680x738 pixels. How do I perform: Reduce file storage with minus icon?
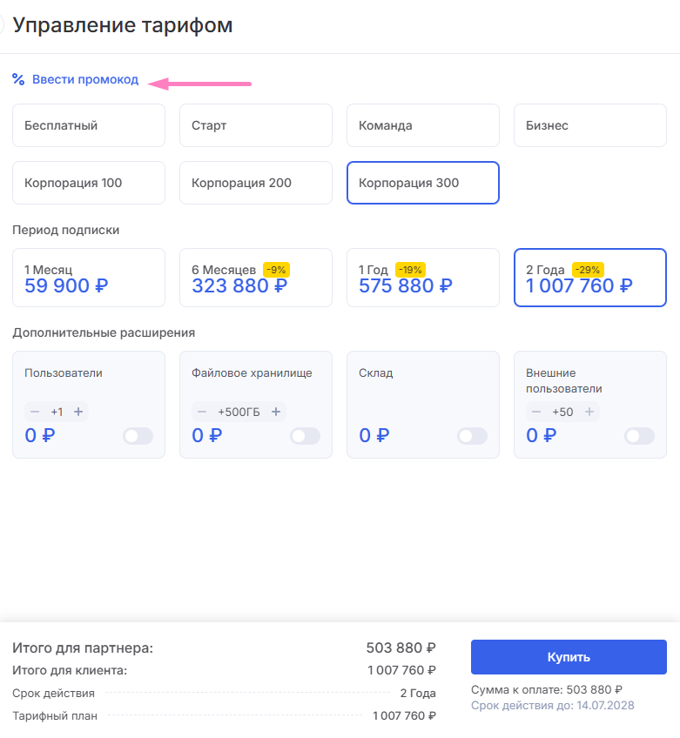pyautogui.click(x=202, y=412)
